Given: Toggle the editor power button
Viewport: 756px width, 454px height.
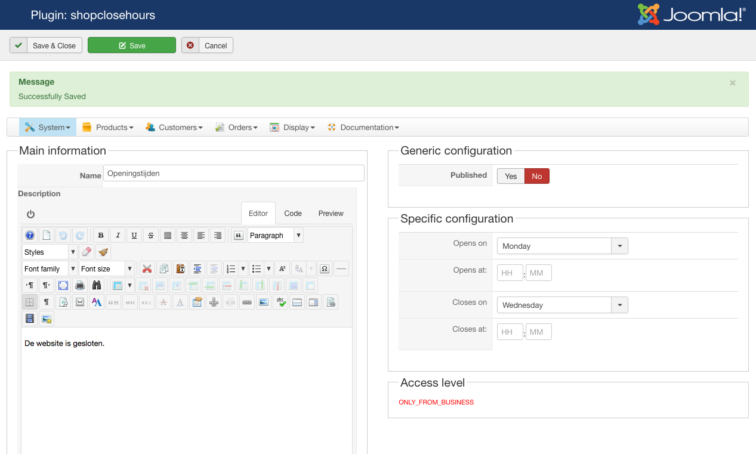Looking at the screenshot, I should click(30, 214).
